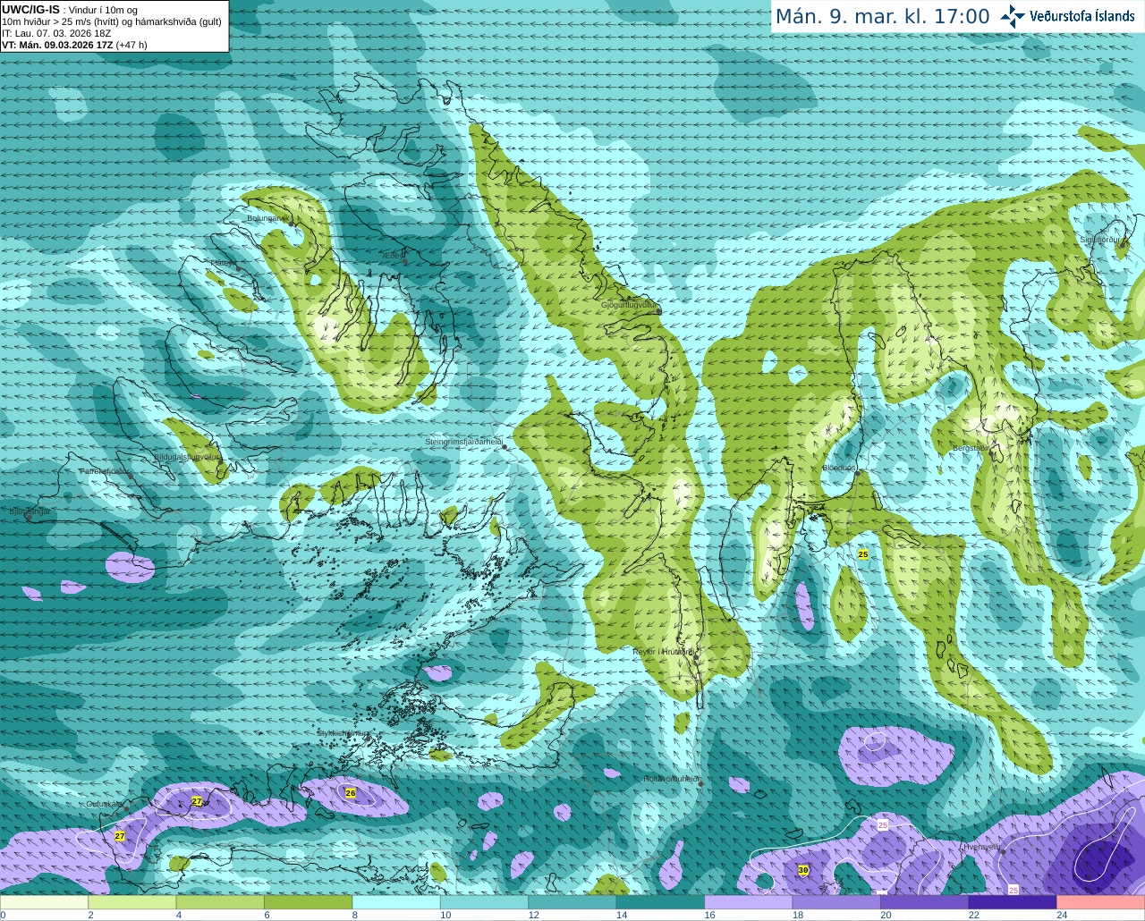1145x921 pixels.
Task: Click the Veðurstofa Íslands logo icon
Action: pyautogui.click(x=1013, y=16)
